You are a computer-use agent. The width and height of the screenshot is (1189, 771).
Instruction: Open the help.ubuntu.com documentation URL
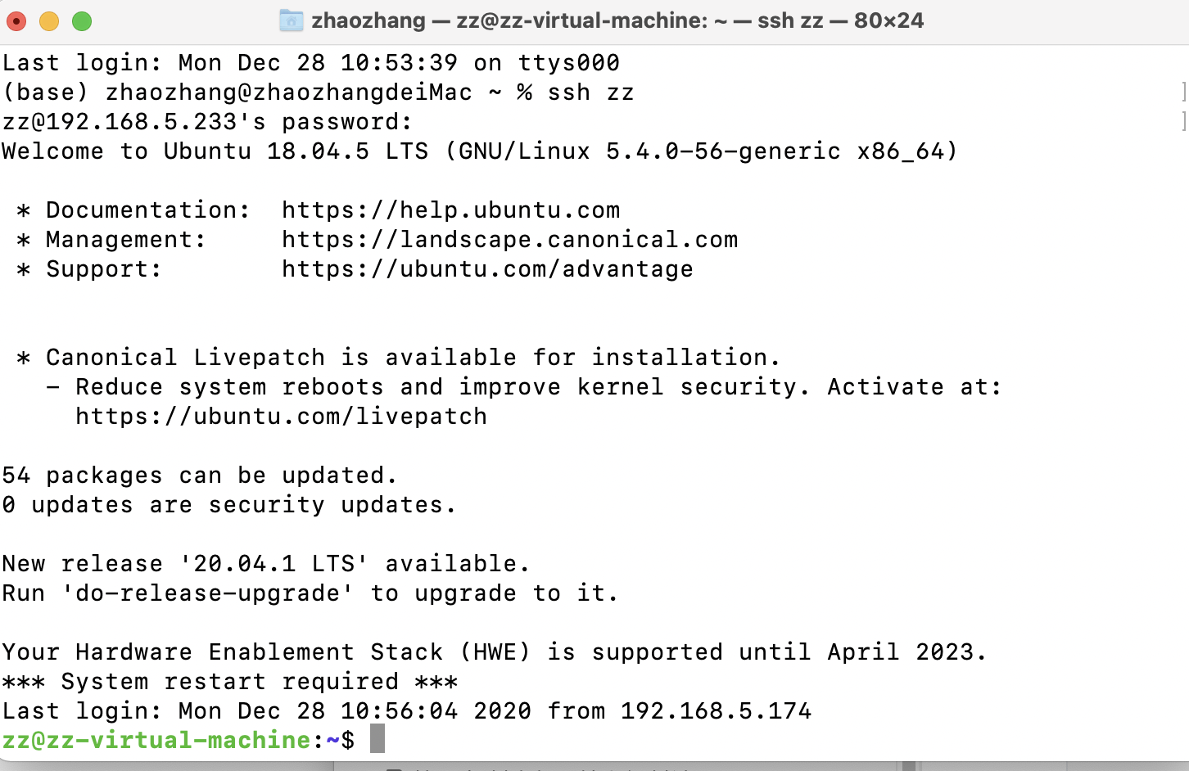450,210
